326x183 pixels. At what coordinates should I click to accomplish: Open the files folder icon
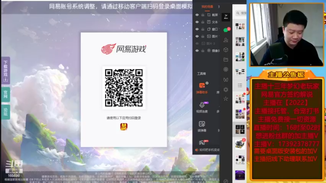coord(226,60)
